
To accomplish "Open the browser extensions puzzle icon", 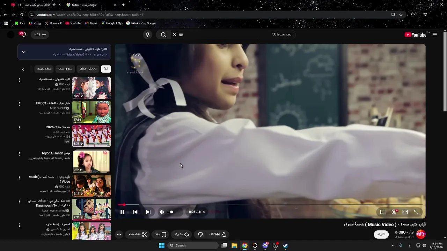I will coord(412,15).
